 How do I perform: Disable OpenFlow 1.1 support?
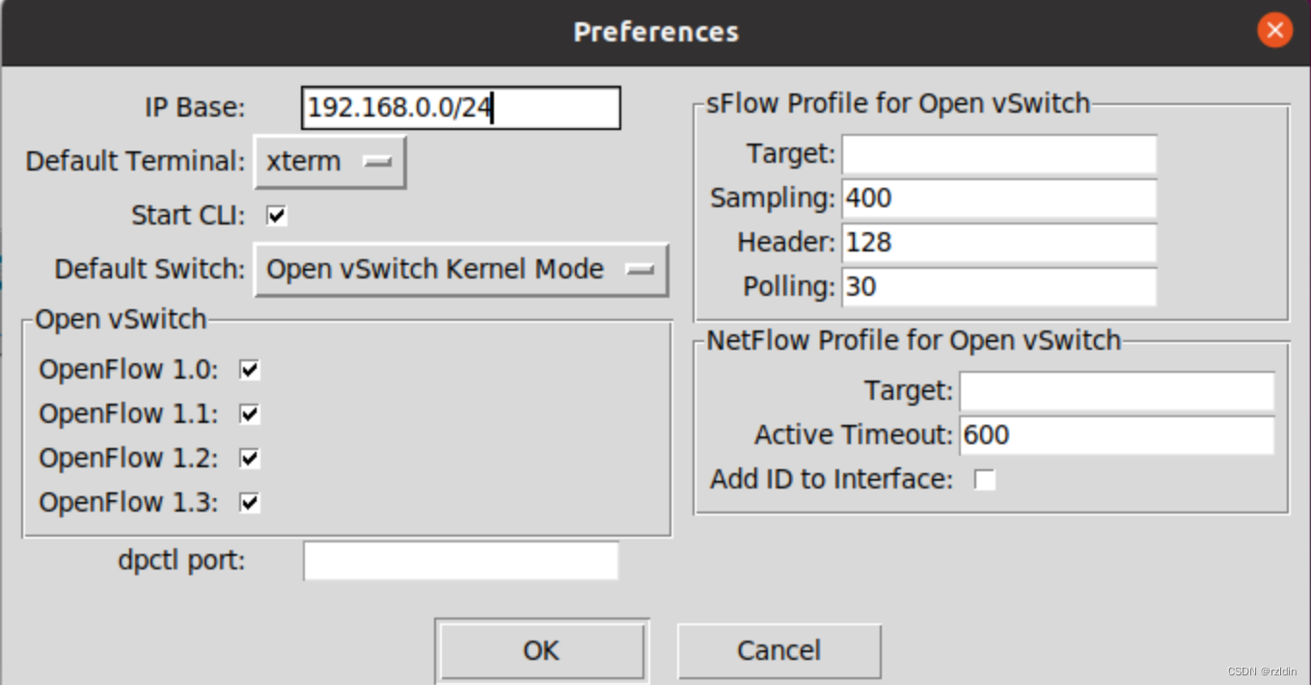(x=248, y=413)
